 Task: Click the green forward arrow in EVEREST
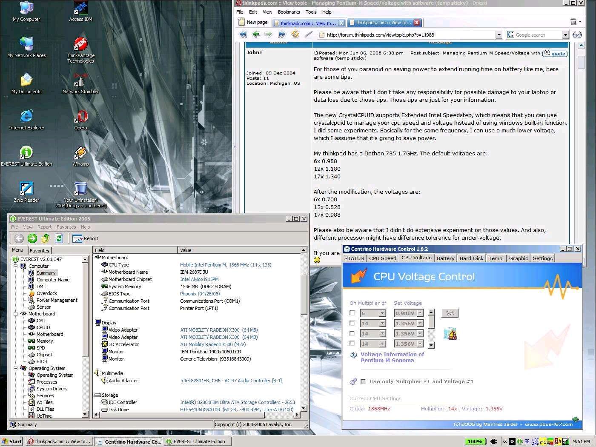pyautogui.click(x=32, y=238)
